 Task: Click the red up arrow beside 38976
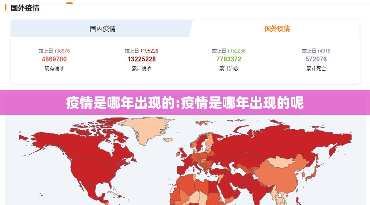[56, 51]
